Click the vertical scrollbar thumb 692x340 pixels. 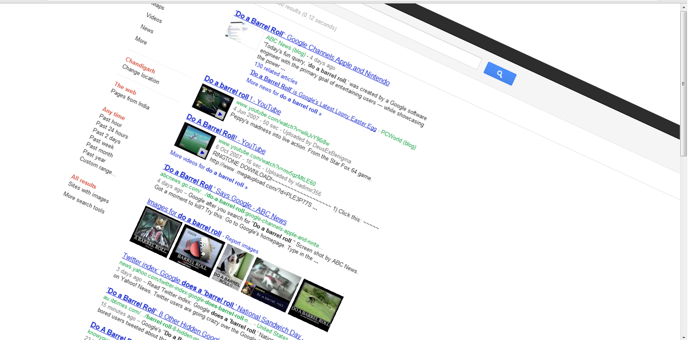684,84
